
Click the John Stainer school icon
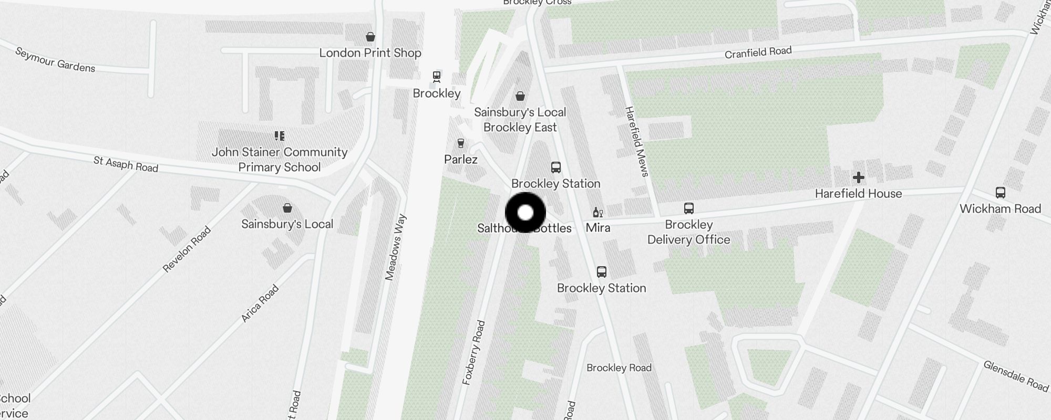pyautogui.click(x=280, y=136)
